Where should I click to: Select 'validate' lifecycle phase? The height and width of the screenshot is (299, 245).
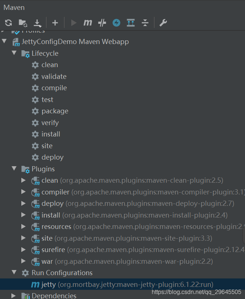coord(54,76)
